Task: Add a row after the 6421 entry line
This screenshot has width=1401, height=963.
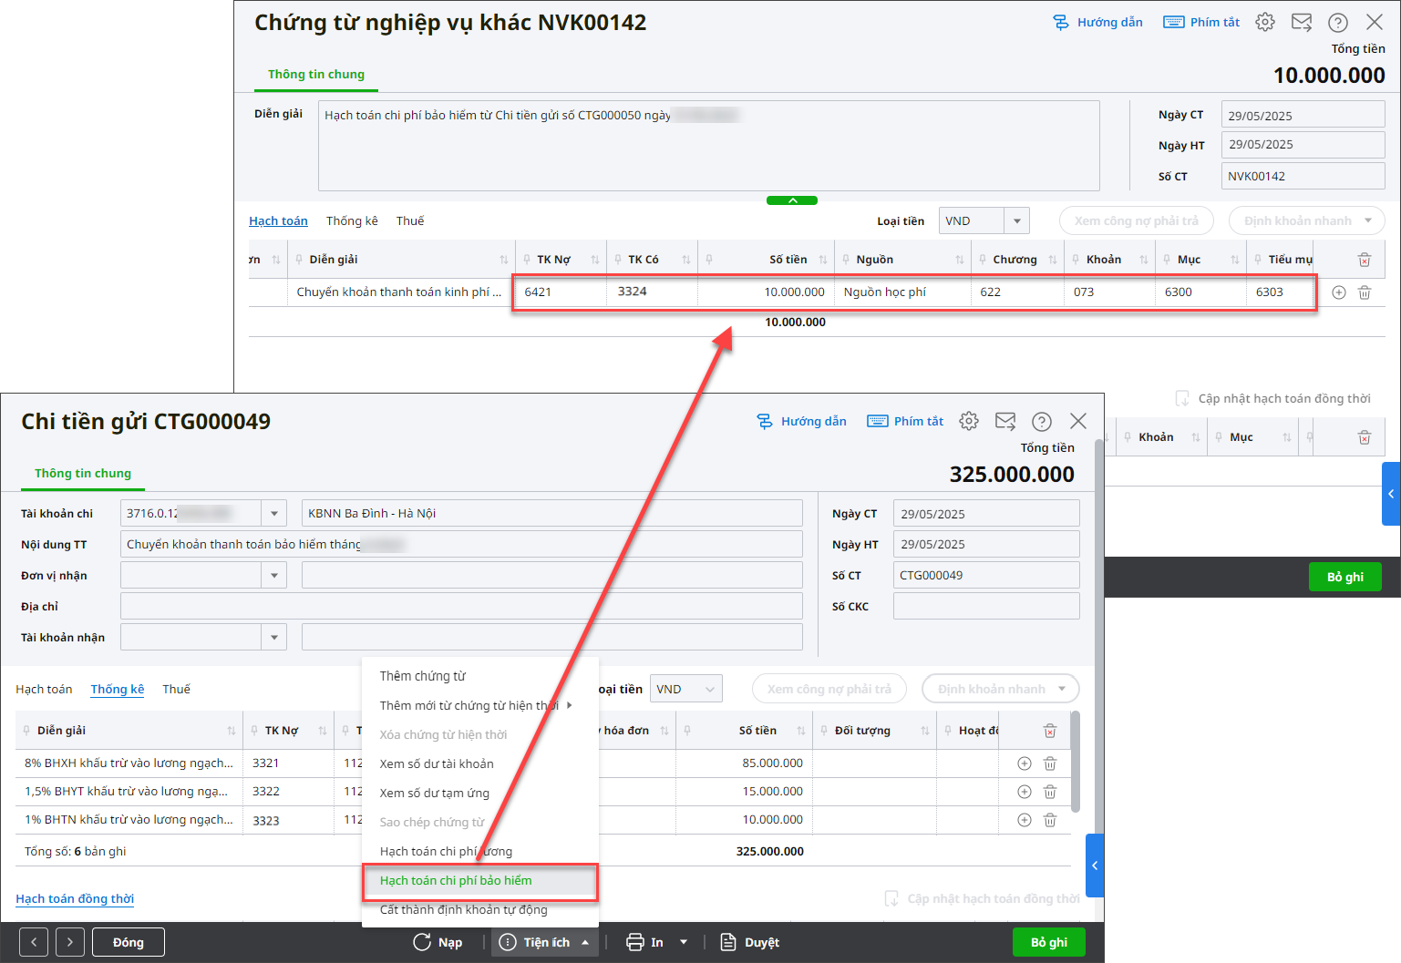Action: coord(1339,292)
